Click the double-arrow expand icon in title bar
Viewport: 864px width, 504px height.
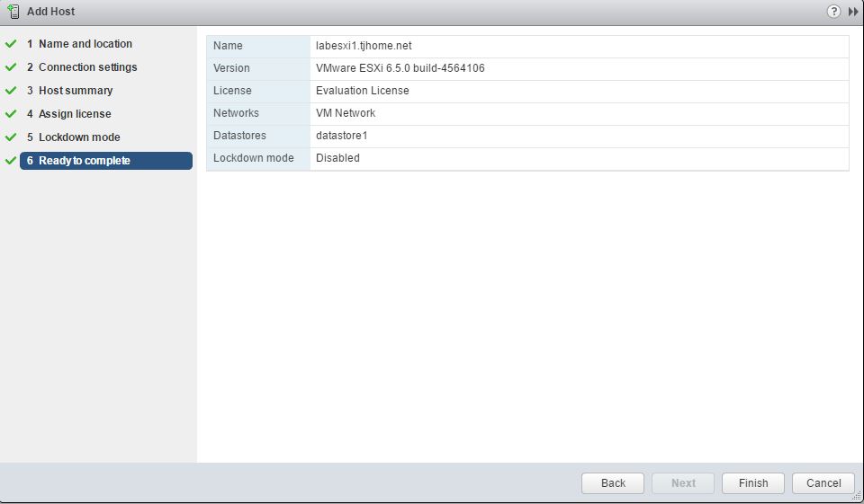853,12
